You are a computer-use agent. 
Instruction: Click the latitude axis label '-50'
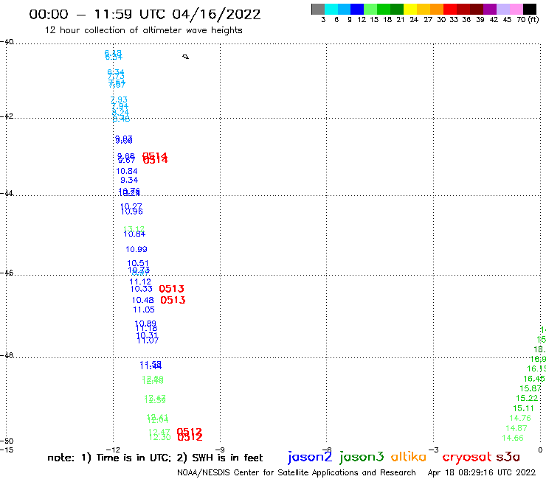tap(7, 441)
